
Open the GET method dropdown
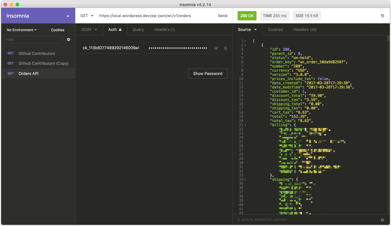pyautogui.click(x=87, y=16)
